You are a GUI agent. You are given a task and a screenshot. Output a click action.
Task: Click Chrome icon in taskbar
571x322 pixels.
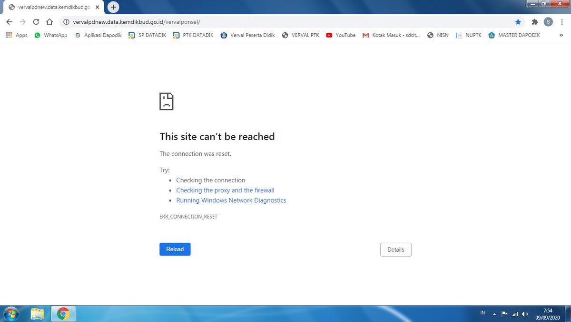63,314
